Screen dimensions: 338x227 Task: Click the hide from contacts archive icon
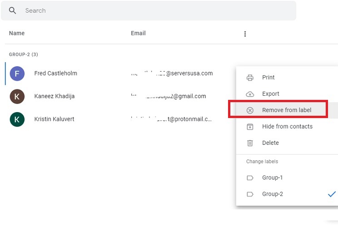click(250, 127)
